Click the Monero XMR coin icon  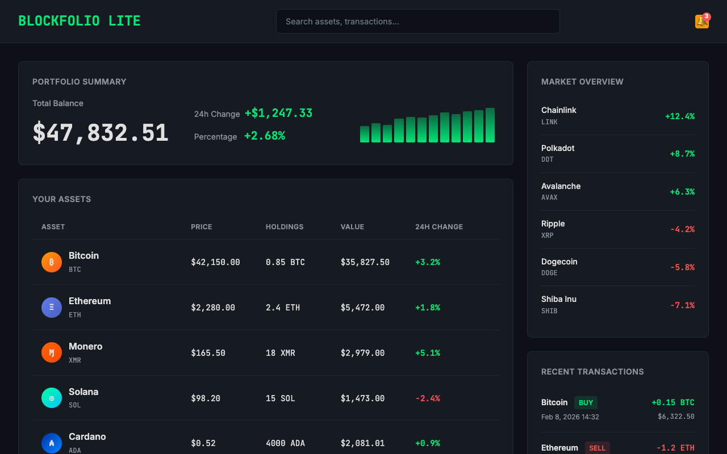tap(51, 352)
